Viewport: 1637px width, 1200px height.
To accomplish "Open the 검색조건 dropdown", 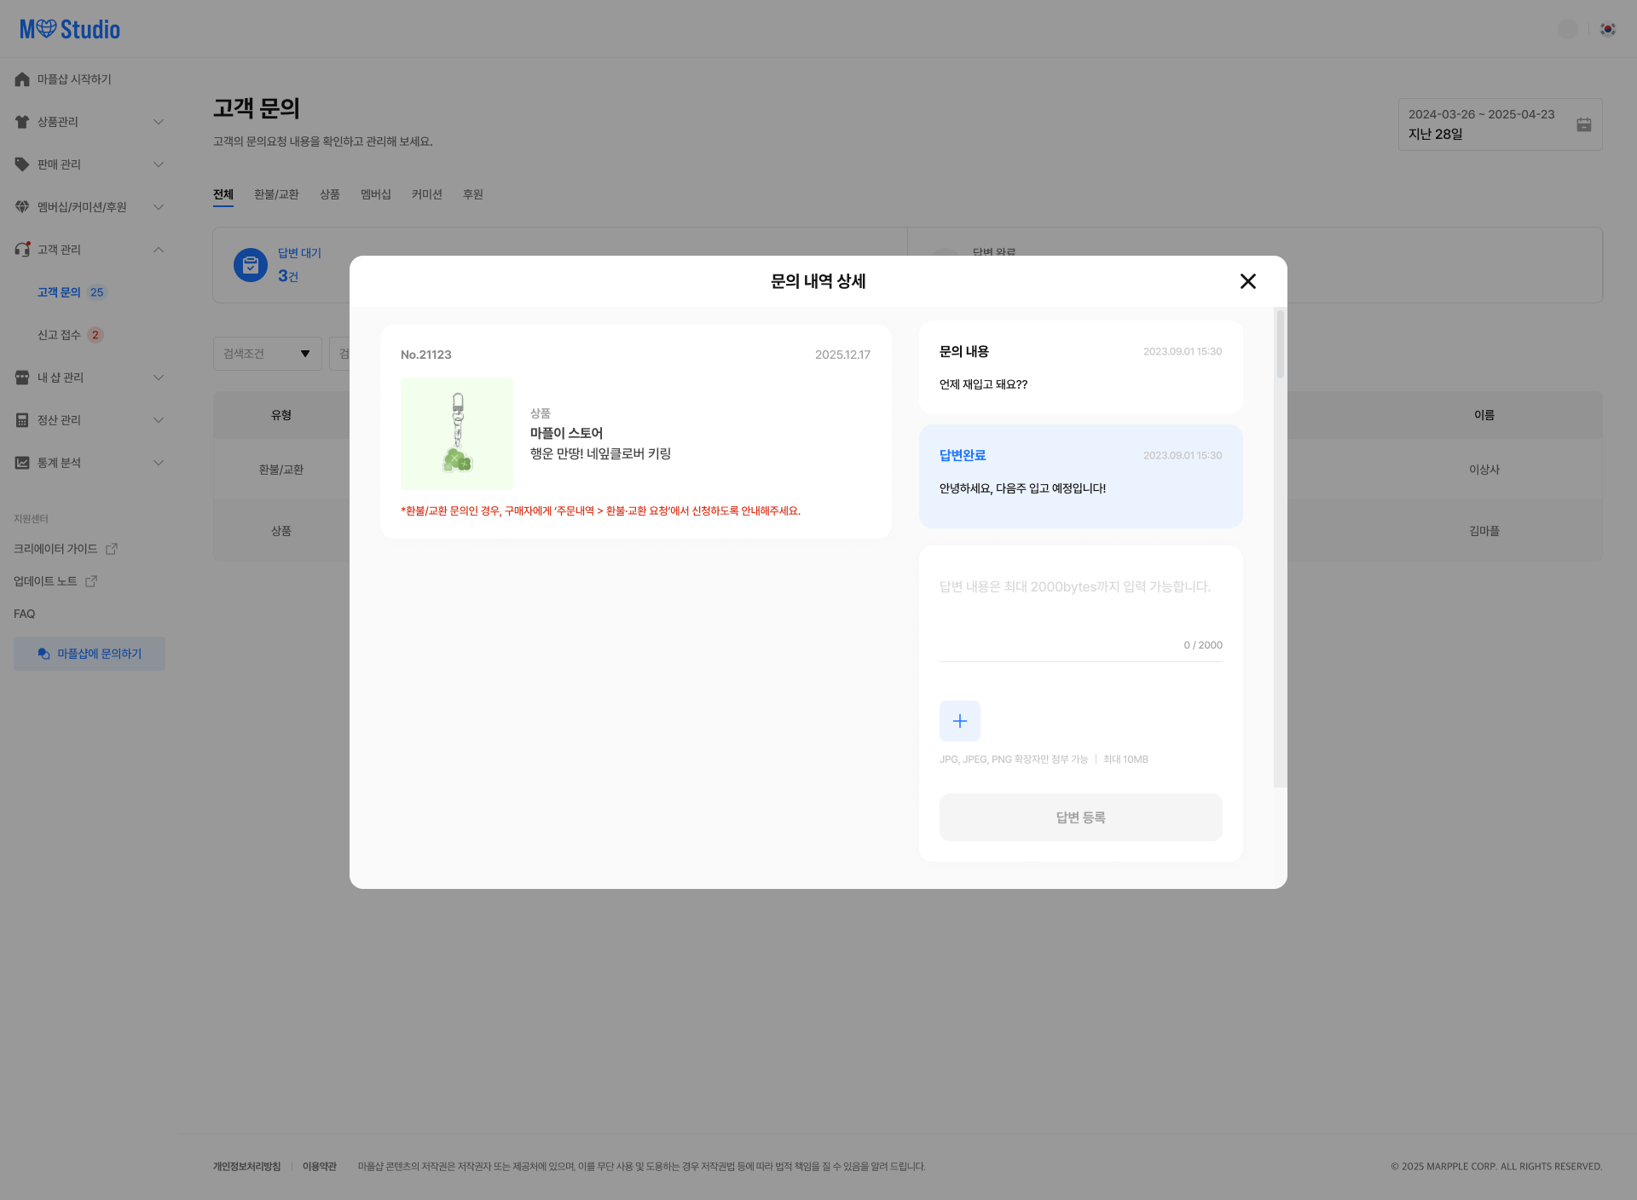I will [267, 354].
